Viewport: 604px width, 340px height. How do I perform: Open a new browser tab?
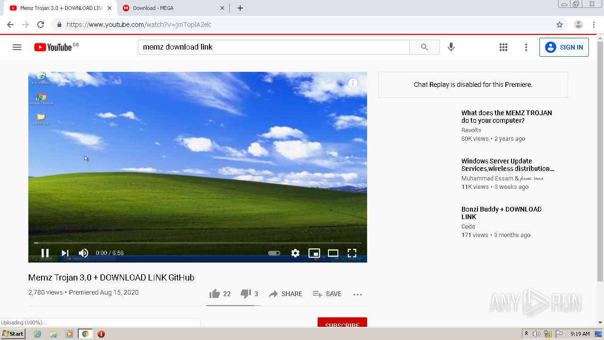[x=240, y=8]
